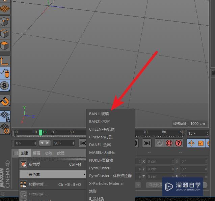Click the load materials icon
This screenshot has height=201, width=215.
tap(23, 185)
